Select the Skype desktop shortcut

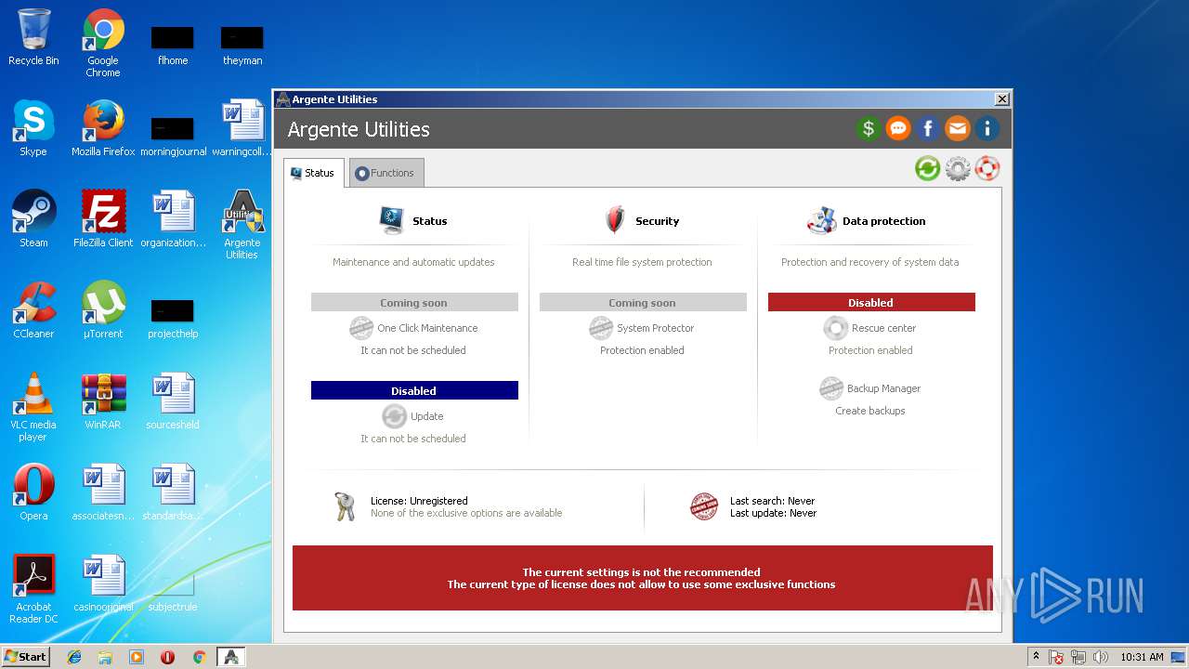33,128
